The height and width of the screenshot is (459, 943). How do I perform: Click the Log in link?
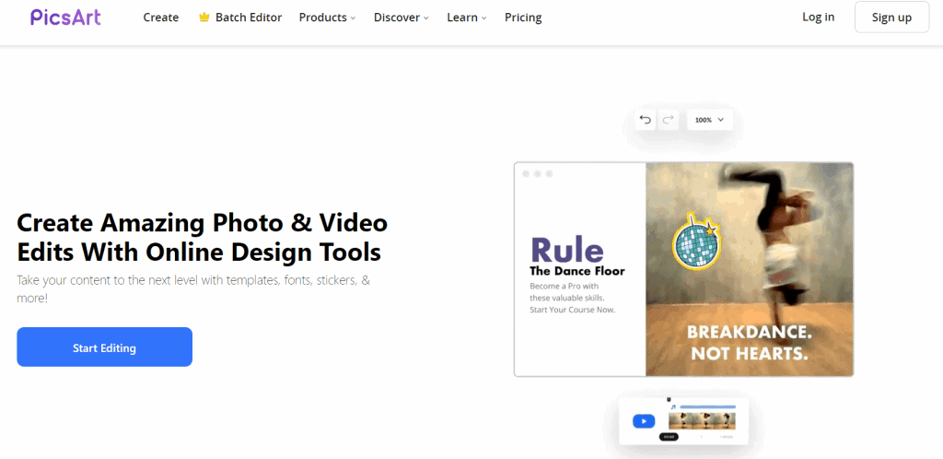pyautogui.click(x=818, y=18)
